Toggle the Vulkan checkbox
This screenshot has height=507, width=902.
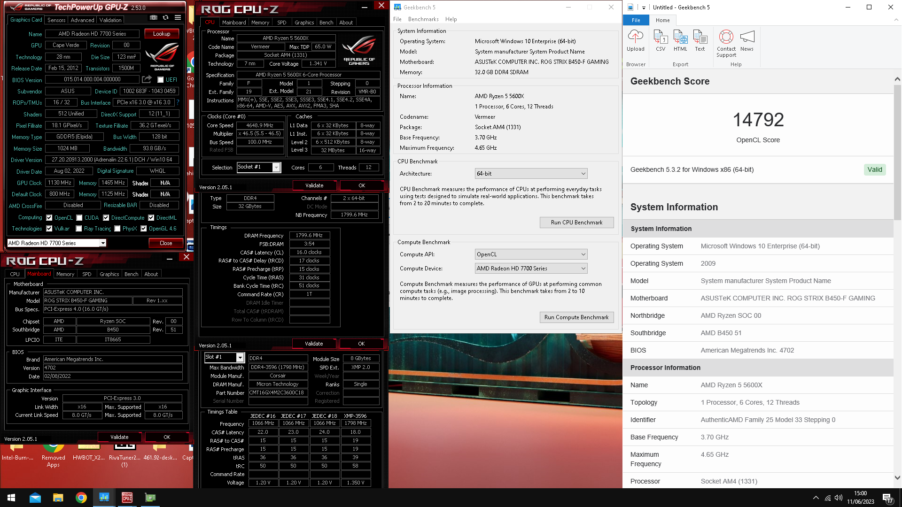49,229
